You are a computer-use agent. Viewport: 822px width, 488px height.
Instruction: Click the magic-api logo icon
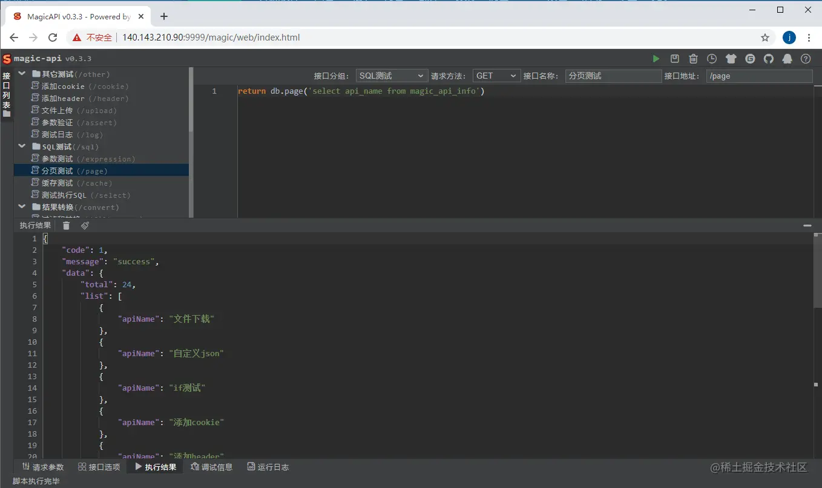tap(7, 59)
